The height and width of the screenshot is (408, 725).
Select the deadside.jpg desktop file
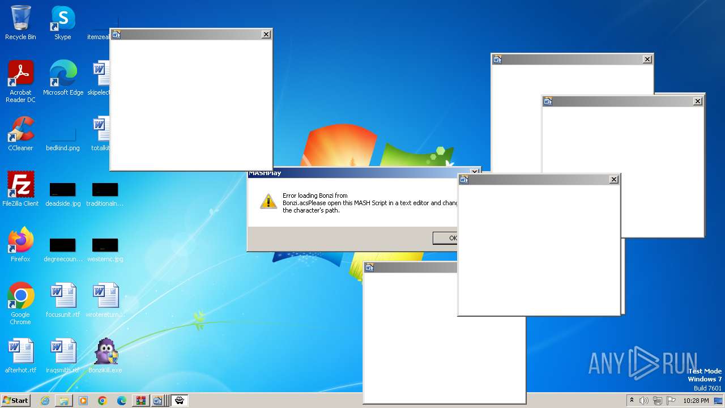click(x=63, y=193)
